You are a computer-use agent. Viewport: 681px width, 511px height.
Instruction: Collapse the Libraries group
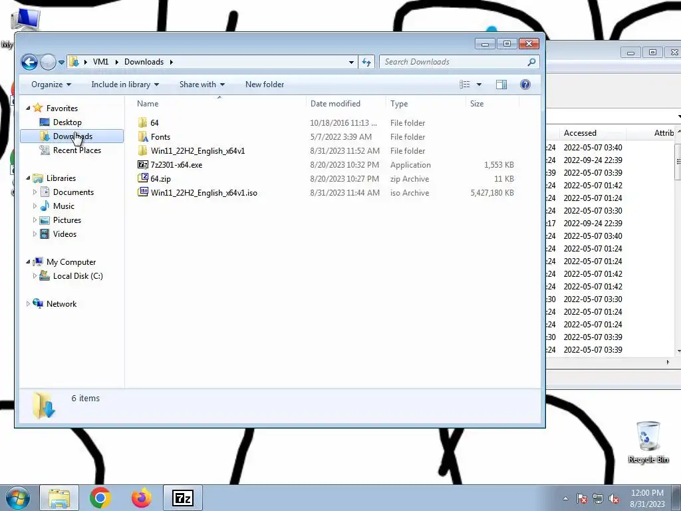pyautogui.click(x=28, y=178)
